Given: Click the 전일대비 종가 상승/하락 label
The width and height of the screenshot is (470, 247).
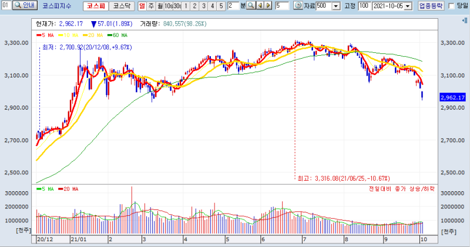Looking at the screenshot, I should [x=401, y=189].
